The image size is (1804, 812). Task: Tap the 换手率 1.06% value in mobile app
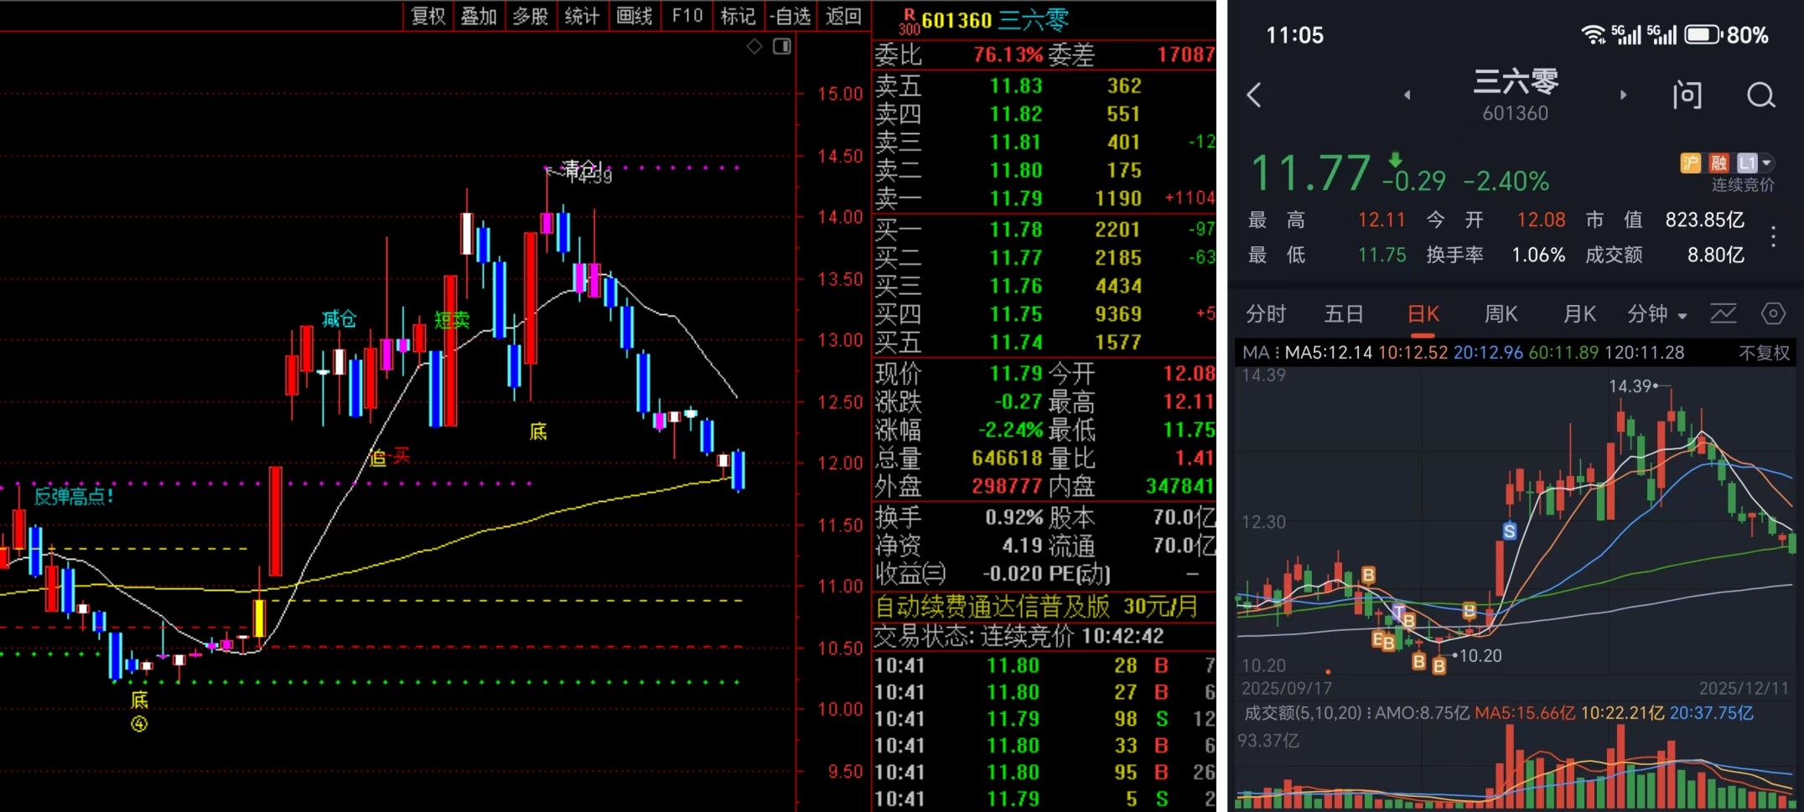point(1538,255)
